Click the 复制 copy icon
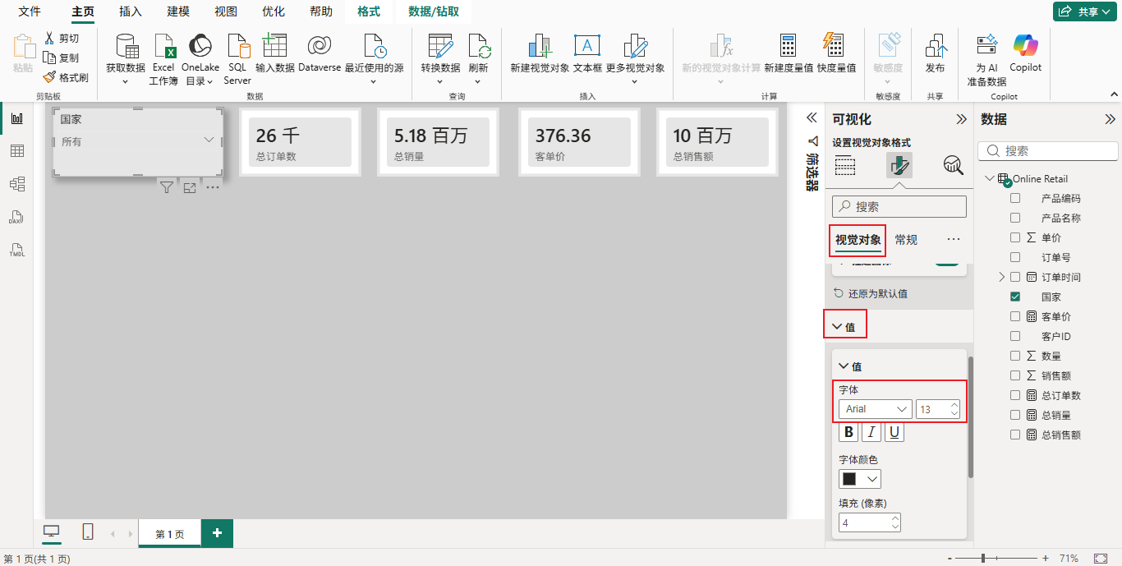Screen dimensions: 1122x566 tap(50, 58)
